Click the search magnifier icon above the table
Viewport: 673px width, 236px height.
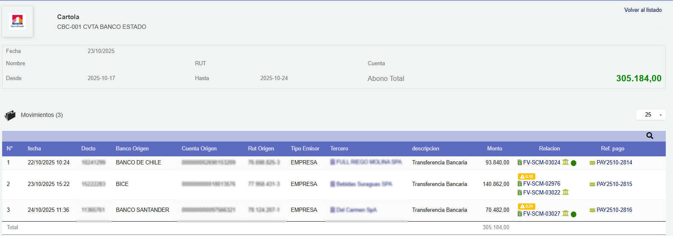point(650,136)
